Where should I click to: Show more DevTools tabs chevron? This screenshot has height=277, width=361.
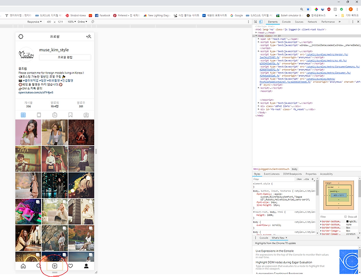(x=339, y=22)
